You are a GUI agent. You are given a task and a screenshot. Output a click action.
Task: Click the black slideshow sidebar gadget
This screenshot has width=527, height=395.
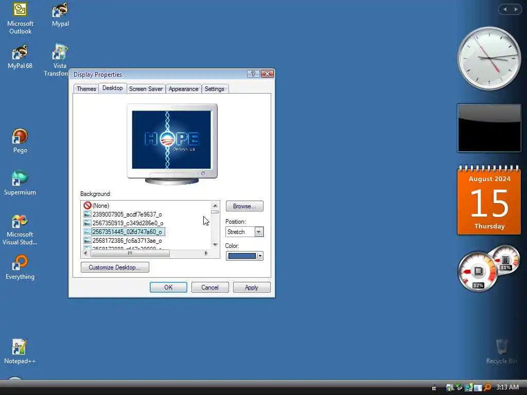click(x=489, y=128)
